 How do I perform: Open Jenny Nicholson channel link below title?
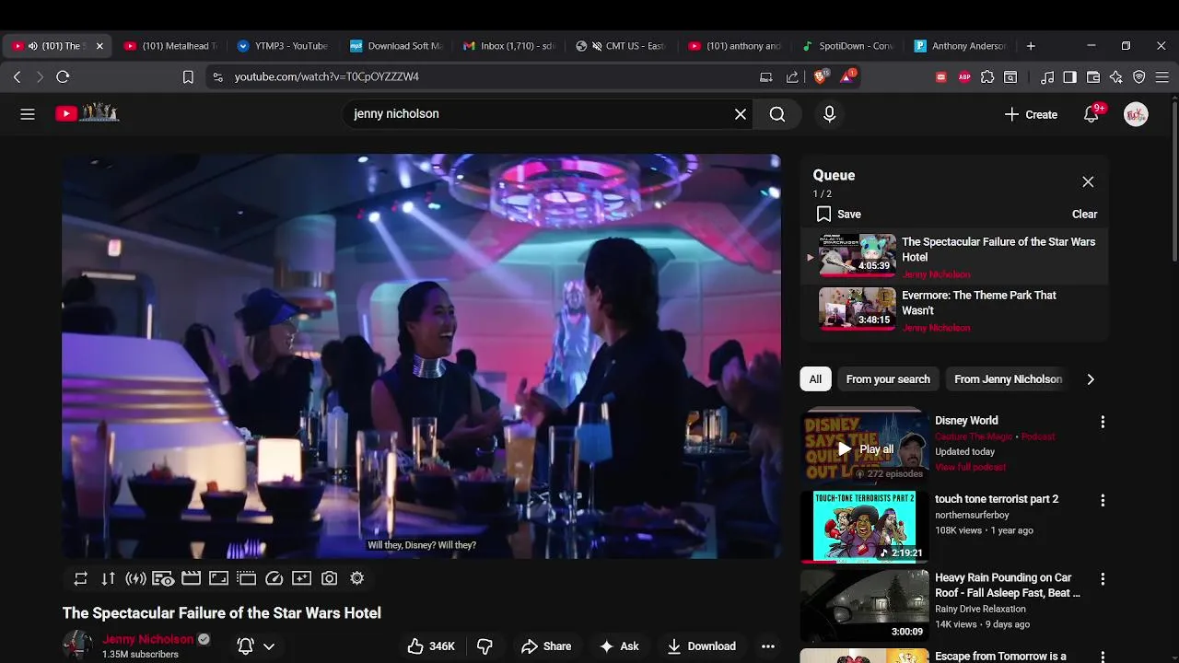coord(148,639)
